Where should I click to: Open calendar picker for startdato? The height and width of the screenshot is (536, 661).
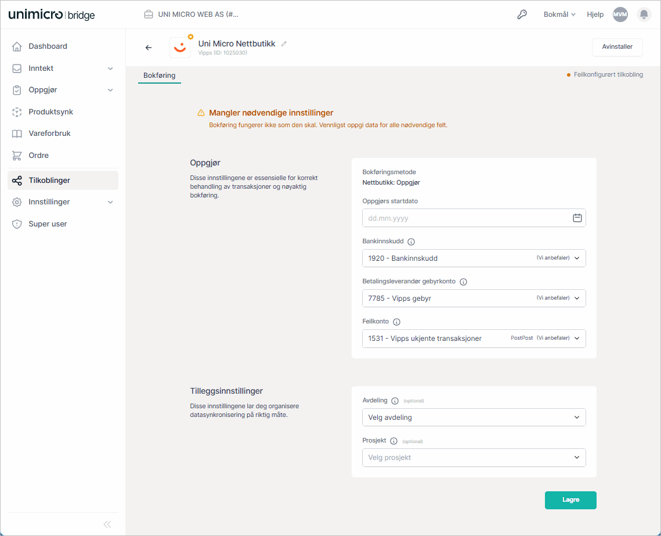[x=577, y=218]
